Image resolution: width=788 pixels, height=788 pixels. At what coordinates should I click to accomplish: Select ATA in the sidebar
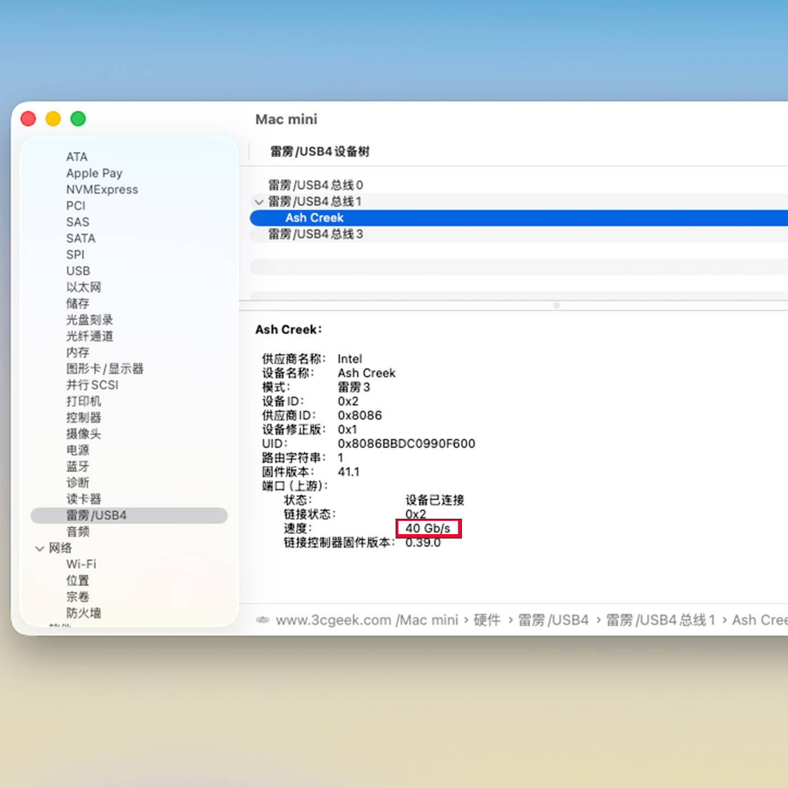click(77, 157)
